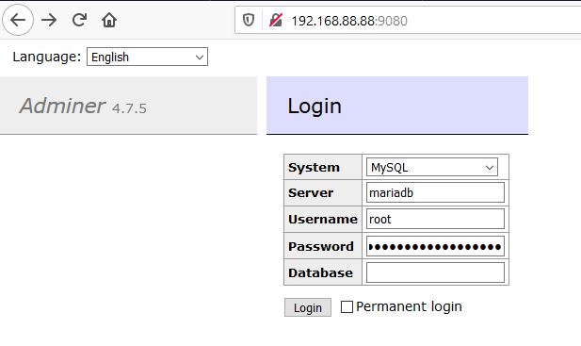Submit the form with the Login button

tap(308, 307)
